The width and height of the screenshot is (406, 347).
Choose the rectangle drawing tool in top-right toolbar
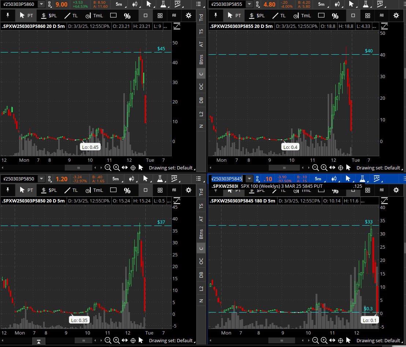tap(321, 15)
